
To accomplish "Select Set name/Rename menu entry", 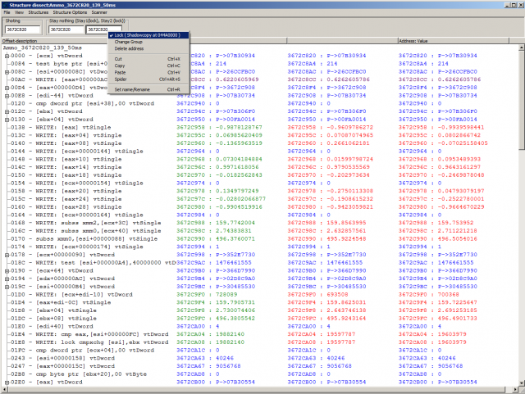I will (x=131, y=88).
